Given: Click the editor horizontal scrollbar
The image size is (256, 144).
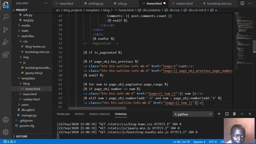Looking at the screenshot, I should [x=97, y=108].
